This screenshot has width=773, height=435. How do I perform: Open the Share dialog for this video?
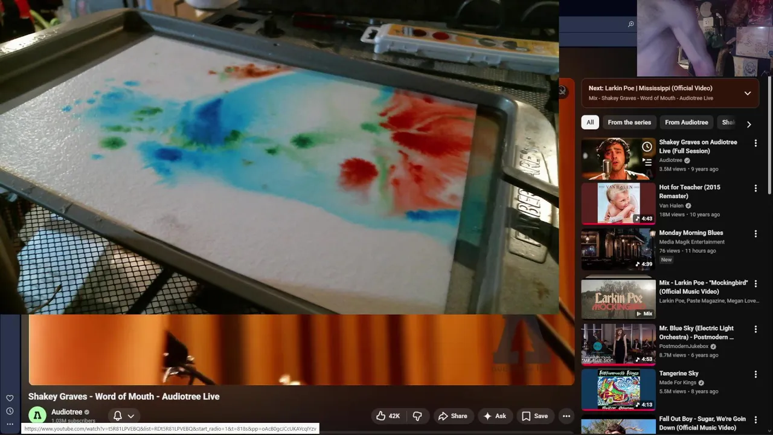(x=453, y=416)
